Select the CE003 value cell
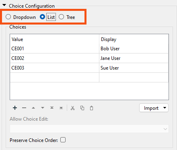Screen dimensions: 177x150 pyautogui.click(x=54, y=68)
